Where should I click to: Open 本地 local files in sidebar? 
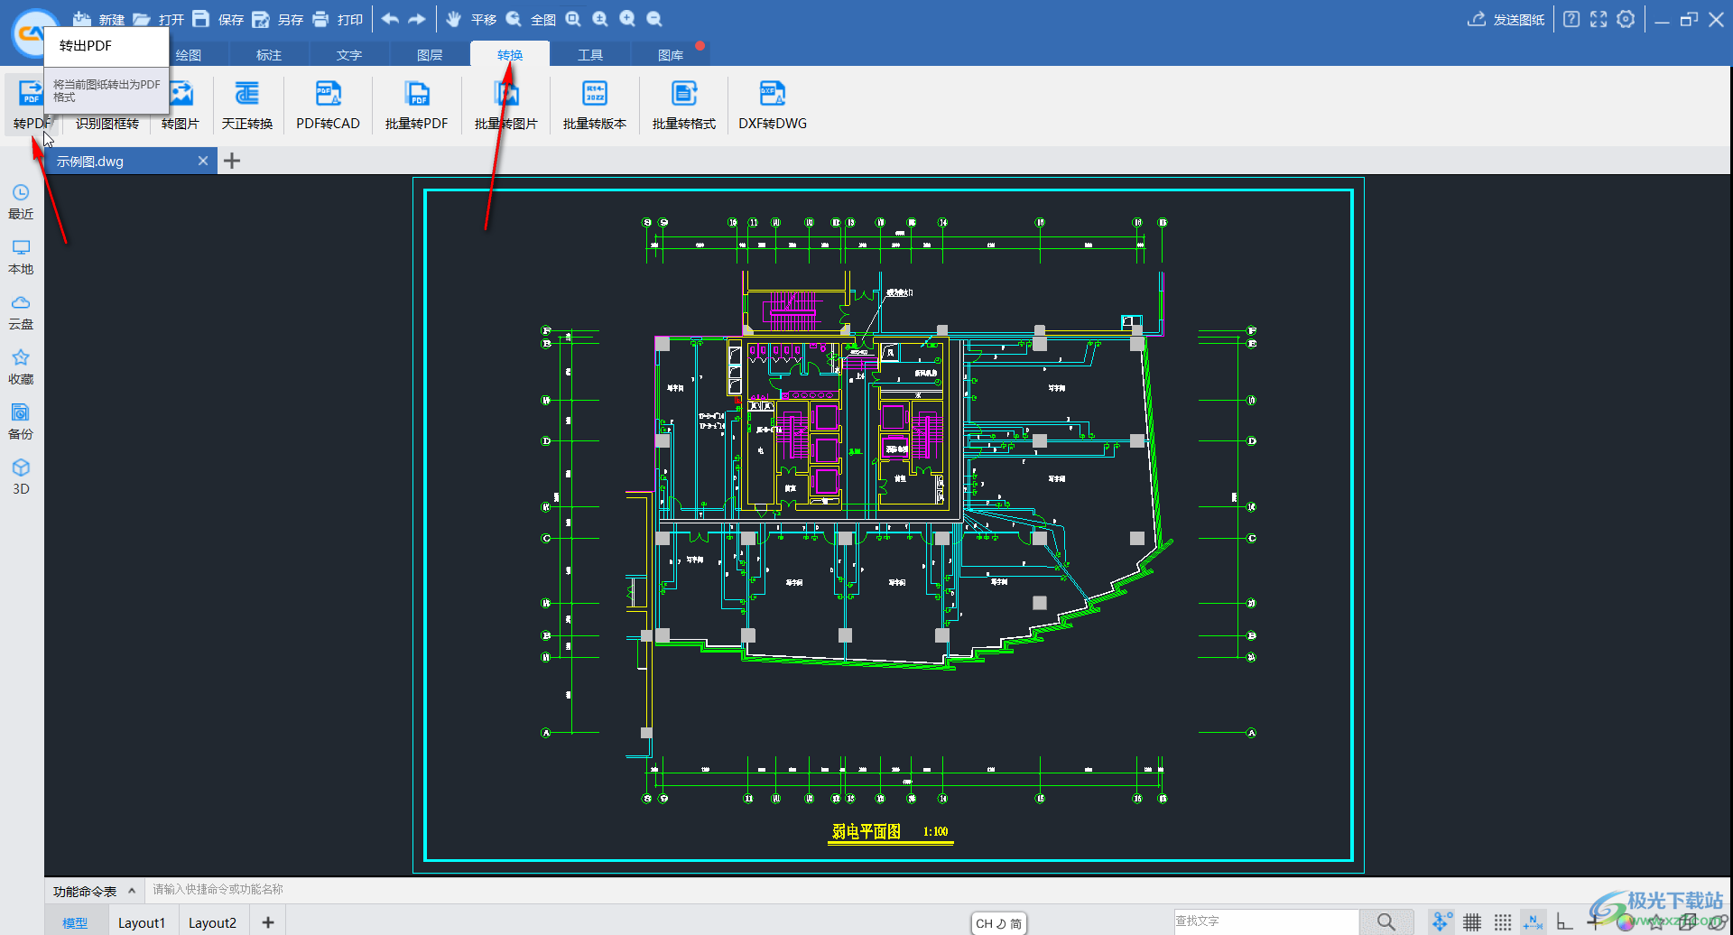21,257
